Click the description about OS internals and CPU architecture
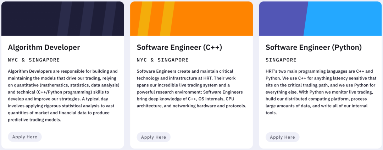Viewport: 383px width, 150px height. pyautogui.click(x=191, y=89)
